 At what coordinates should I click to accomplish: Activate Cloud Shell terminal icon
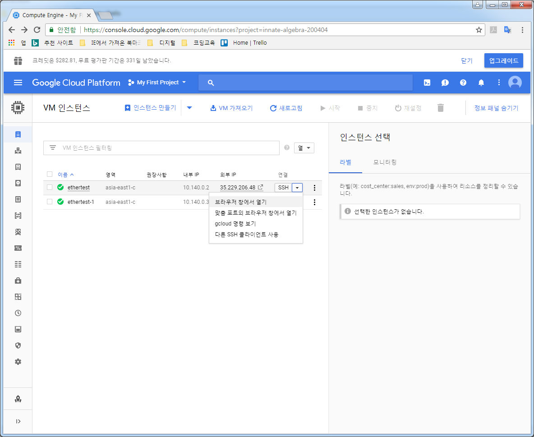click(427, 83)
